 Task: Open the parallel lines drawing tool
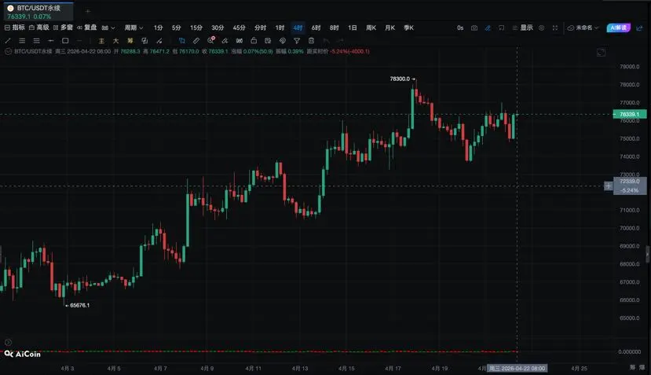click(22, 41)
